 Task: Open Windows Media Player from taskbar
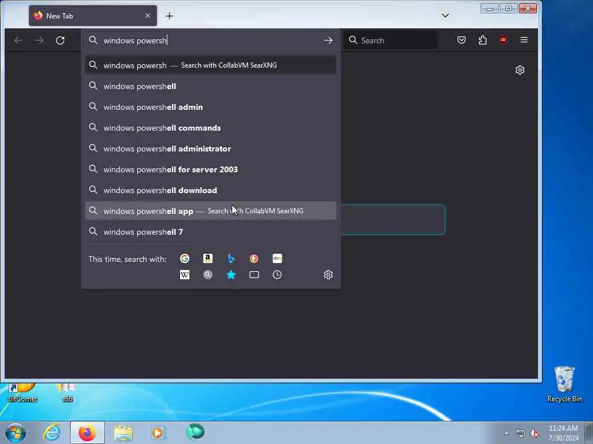coord(159,432)
